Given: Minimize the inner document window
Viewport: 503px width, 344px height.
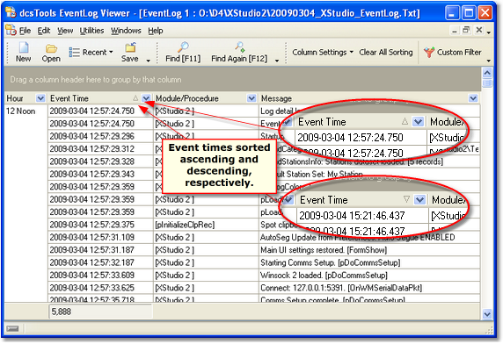Looking at the screenshot, I should 455,30.
